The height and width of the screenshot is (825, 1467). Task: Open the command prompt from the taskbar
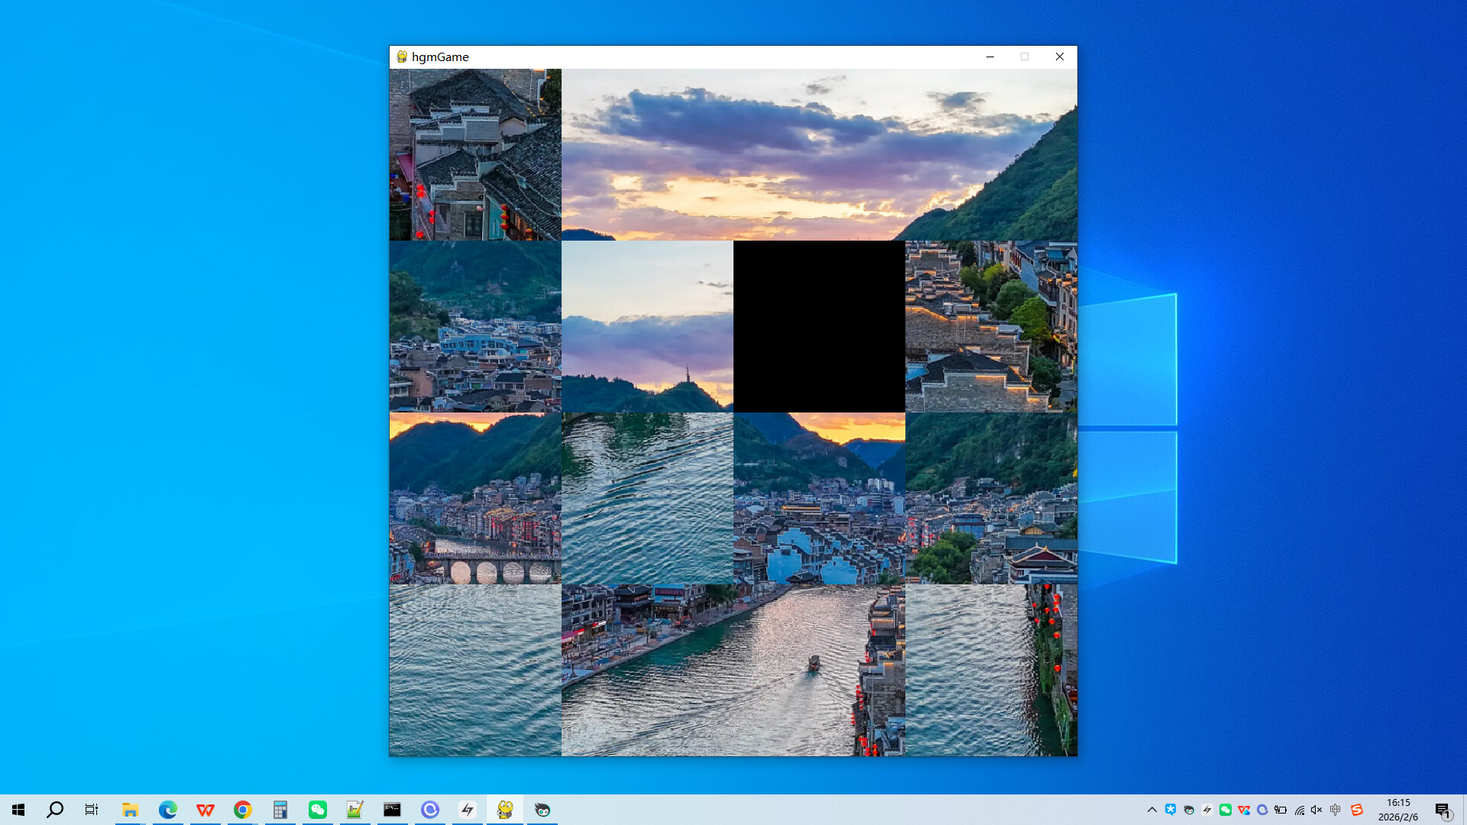[x=392, y=810]
